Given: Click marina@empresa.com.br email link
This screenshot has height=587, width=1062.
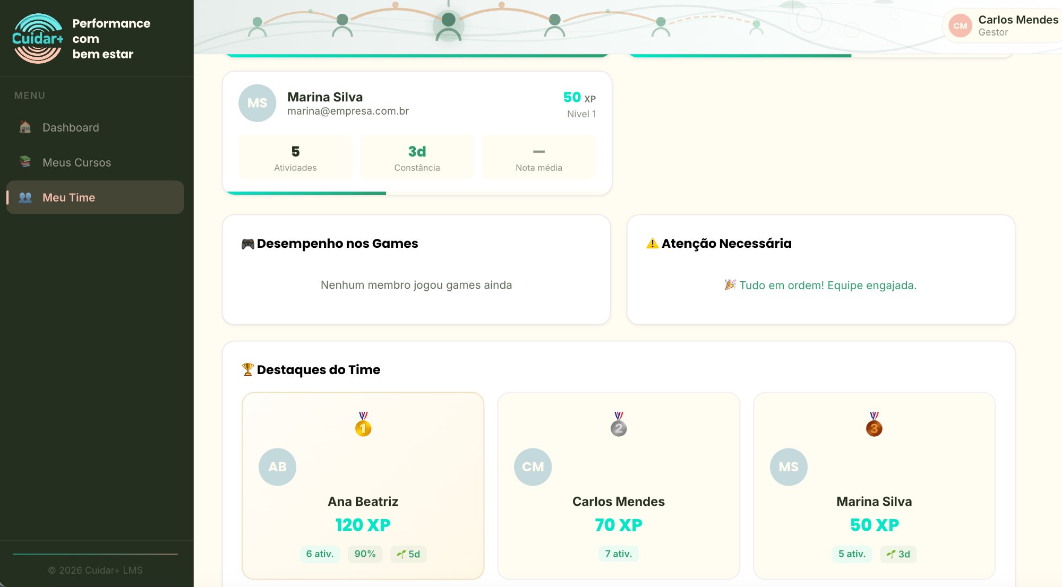Looking at the screenshot, I should (x=348, y=110).
